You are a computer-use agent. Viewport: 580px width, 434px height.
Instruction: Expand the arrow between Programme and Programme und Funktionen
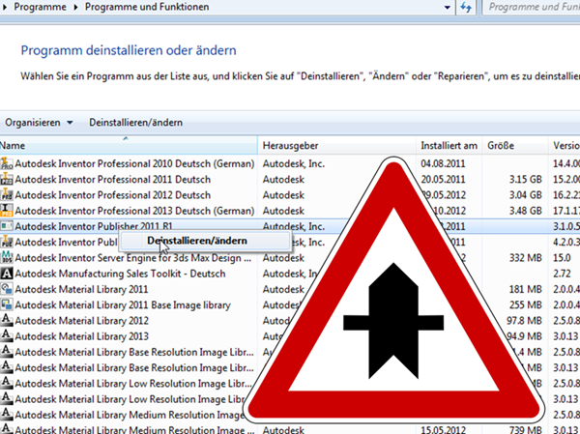click(x=75, y=7)
